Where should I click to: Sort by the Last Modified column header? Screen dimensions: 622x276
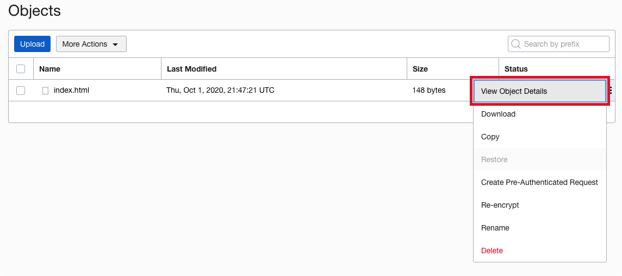click(191, 69)
